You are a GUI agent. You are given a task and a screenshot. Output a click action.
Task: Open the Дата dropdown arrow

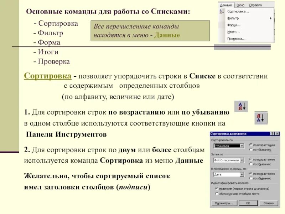[x=242, y=174]
